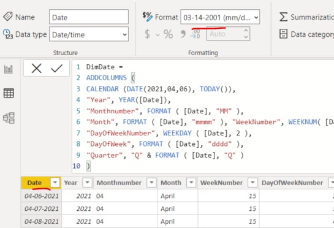Open the Monthnumber column filter dropdown

coord(151,183)
